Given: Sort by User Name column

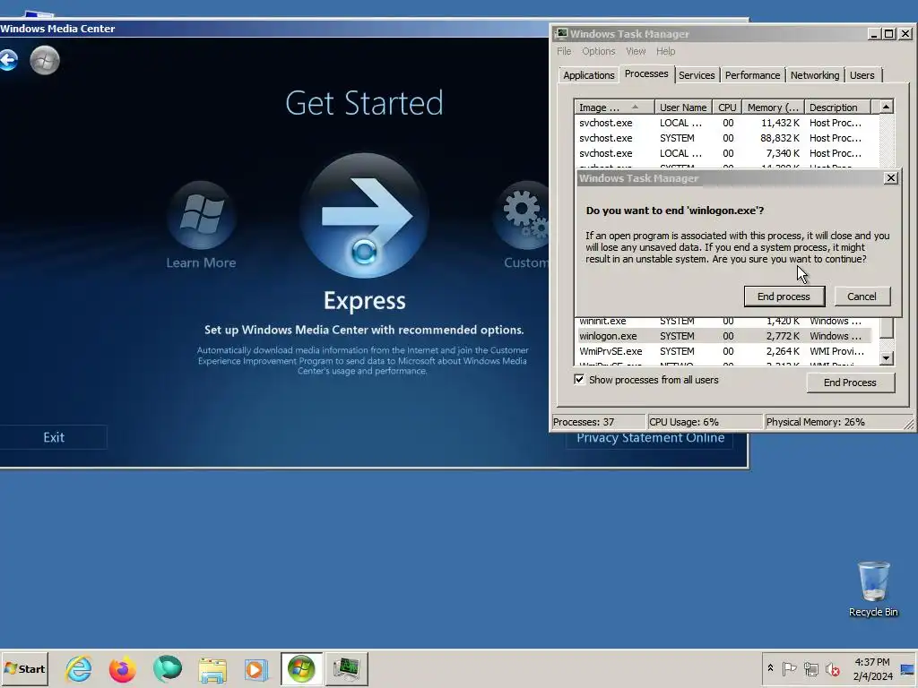Looking at the screenshot, I should click(x=683, y=107).
